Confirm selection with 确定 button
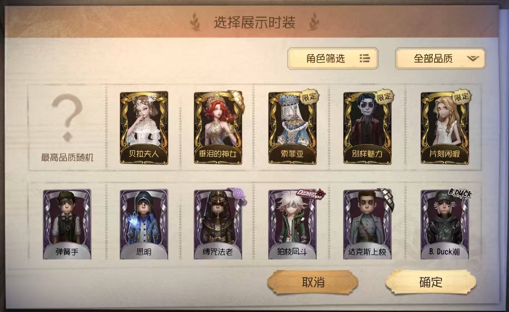 pyautogui.click(x=431, y=282)
